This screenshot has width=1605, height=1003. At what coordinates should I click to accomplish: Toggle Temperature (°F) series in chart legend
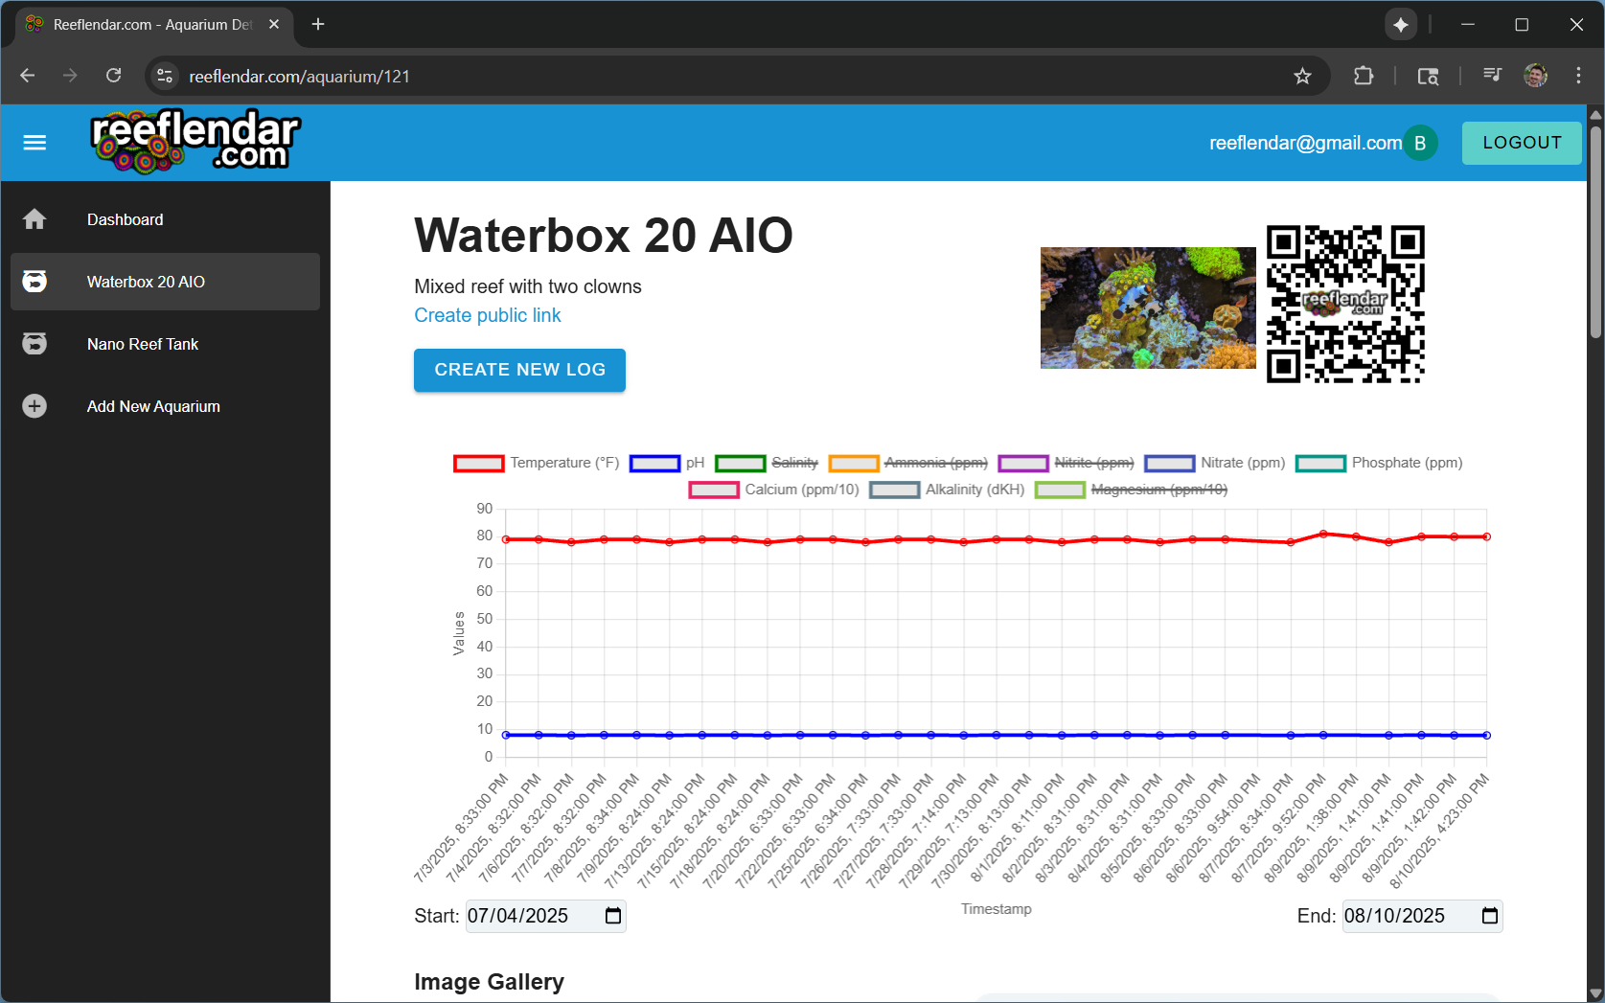click(x=537, y=463)
